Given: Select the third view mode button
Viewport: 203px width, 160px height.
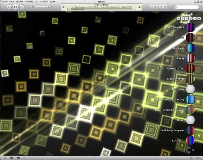Looking at the screenshot, I should [x=161, y=7].
